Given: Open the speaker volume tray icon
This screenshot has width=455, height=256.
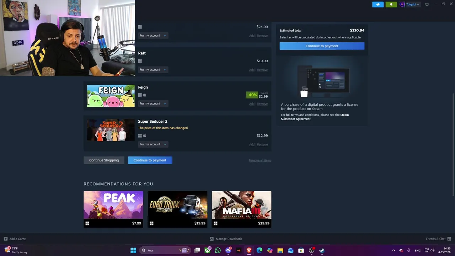Looking at the screenshot, I should tap(432, 250).
